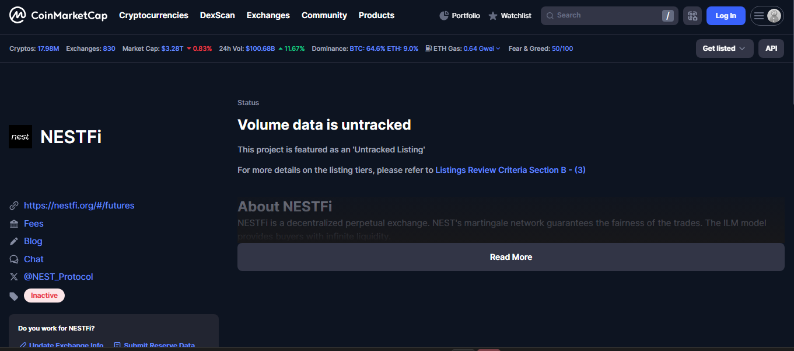Click the Log In button

click(726, 16)
